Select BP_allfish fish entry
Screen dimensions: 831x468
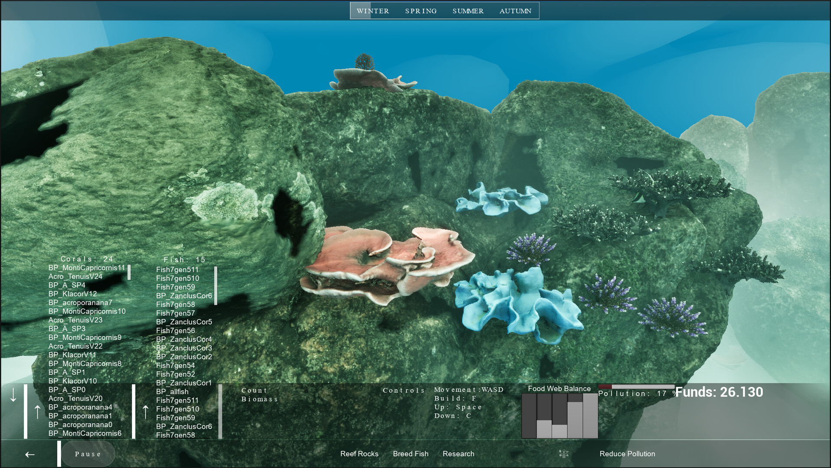(172, 391)
